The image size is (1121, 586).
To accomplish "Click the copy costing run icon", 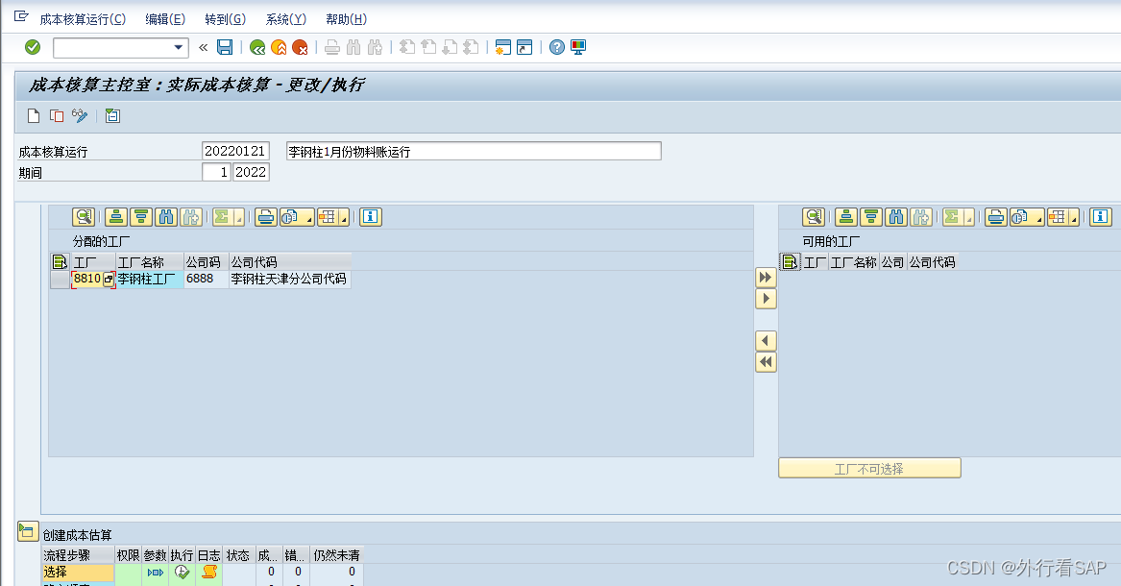I will (x=57, y=116).
